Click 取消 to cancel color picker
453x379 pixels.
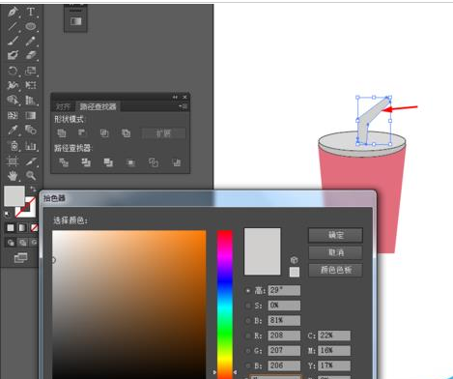[x=335, y=252]
